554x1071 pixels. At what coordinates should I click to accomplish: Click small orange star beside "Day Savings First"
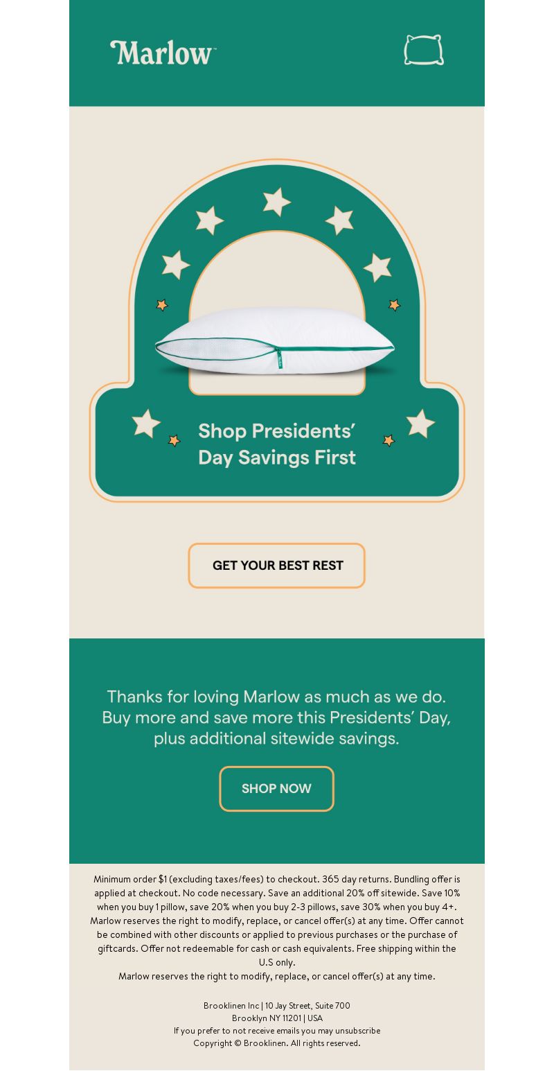175,441
